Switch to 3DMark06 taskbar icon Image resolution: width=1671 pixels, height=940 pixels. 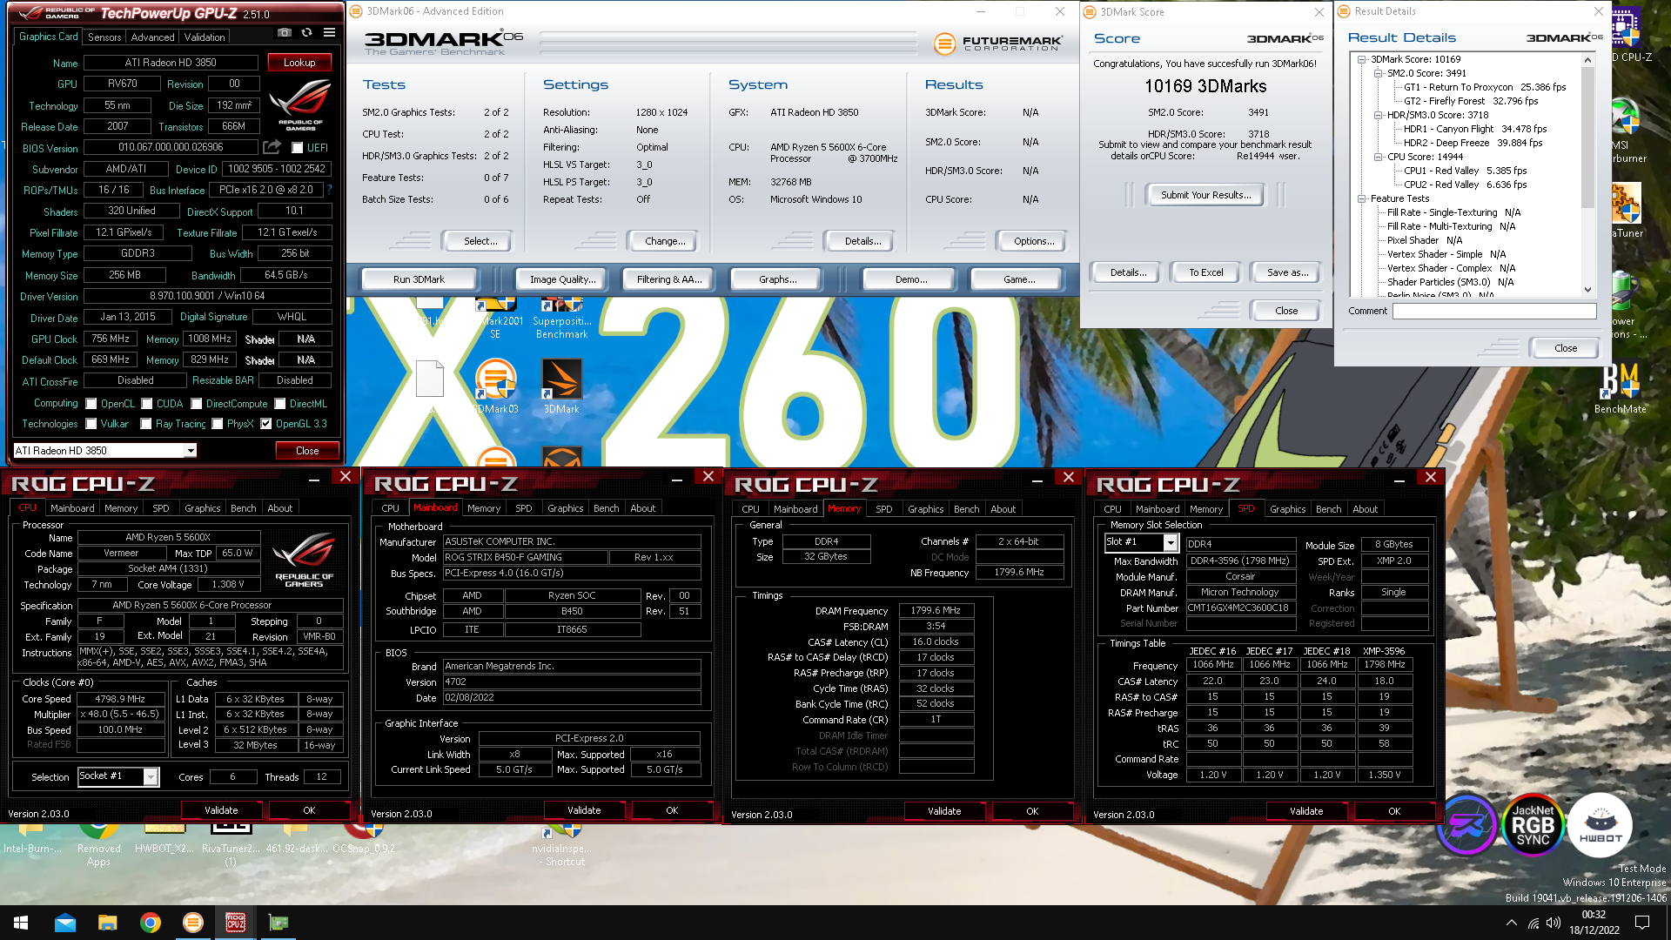(193, 923)
